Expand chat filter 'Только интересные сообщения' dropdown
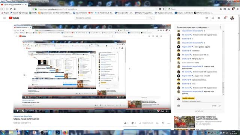This screenshot has height=135, width=240. coord(193,27)
